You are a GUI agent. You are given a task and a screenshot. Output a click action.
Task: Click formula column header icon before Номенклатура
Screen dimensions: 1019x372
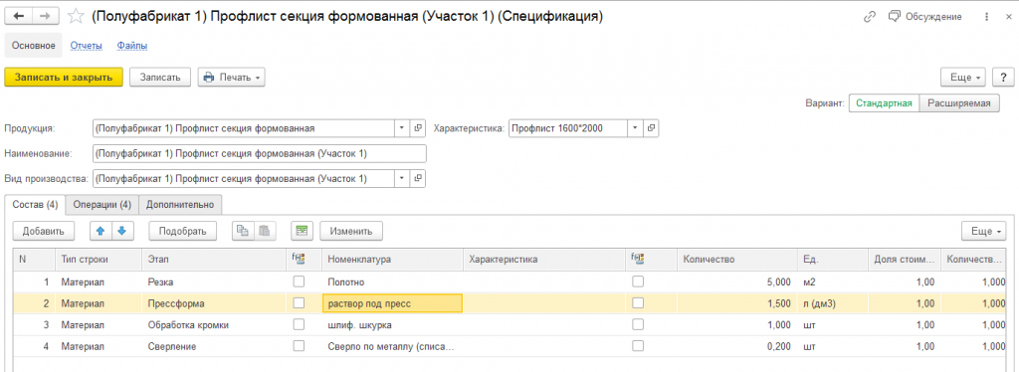tap(299, 259)
